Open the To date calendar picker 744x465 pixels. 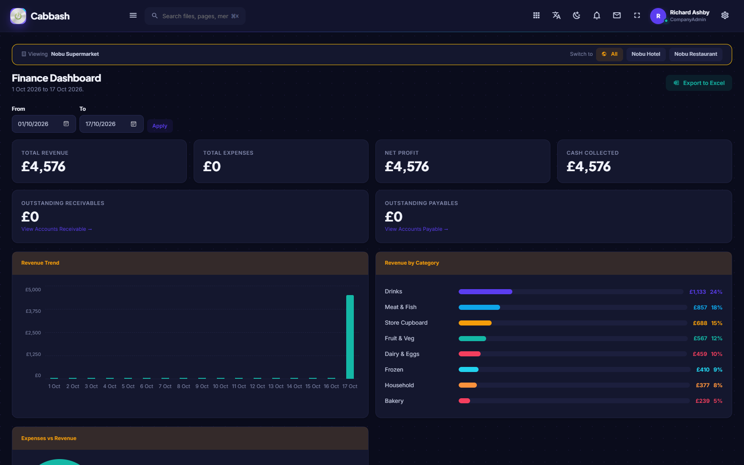(x=134, y=124)
